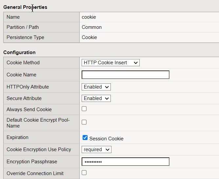Click the "Cookie Method" row label

tap(23, 63)
